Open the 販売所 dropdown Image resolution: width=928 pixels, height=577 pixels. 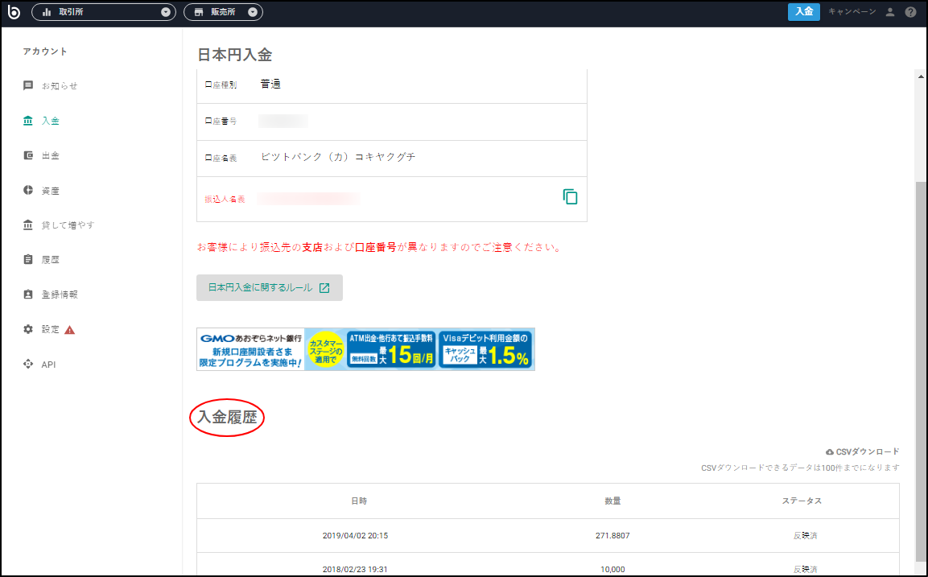223,12
